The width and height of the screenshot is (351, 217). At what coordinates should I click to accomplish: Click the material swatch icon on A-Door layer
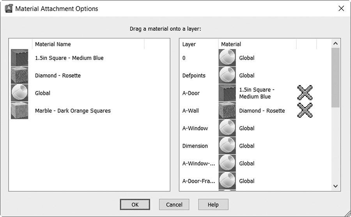(227, 93)
